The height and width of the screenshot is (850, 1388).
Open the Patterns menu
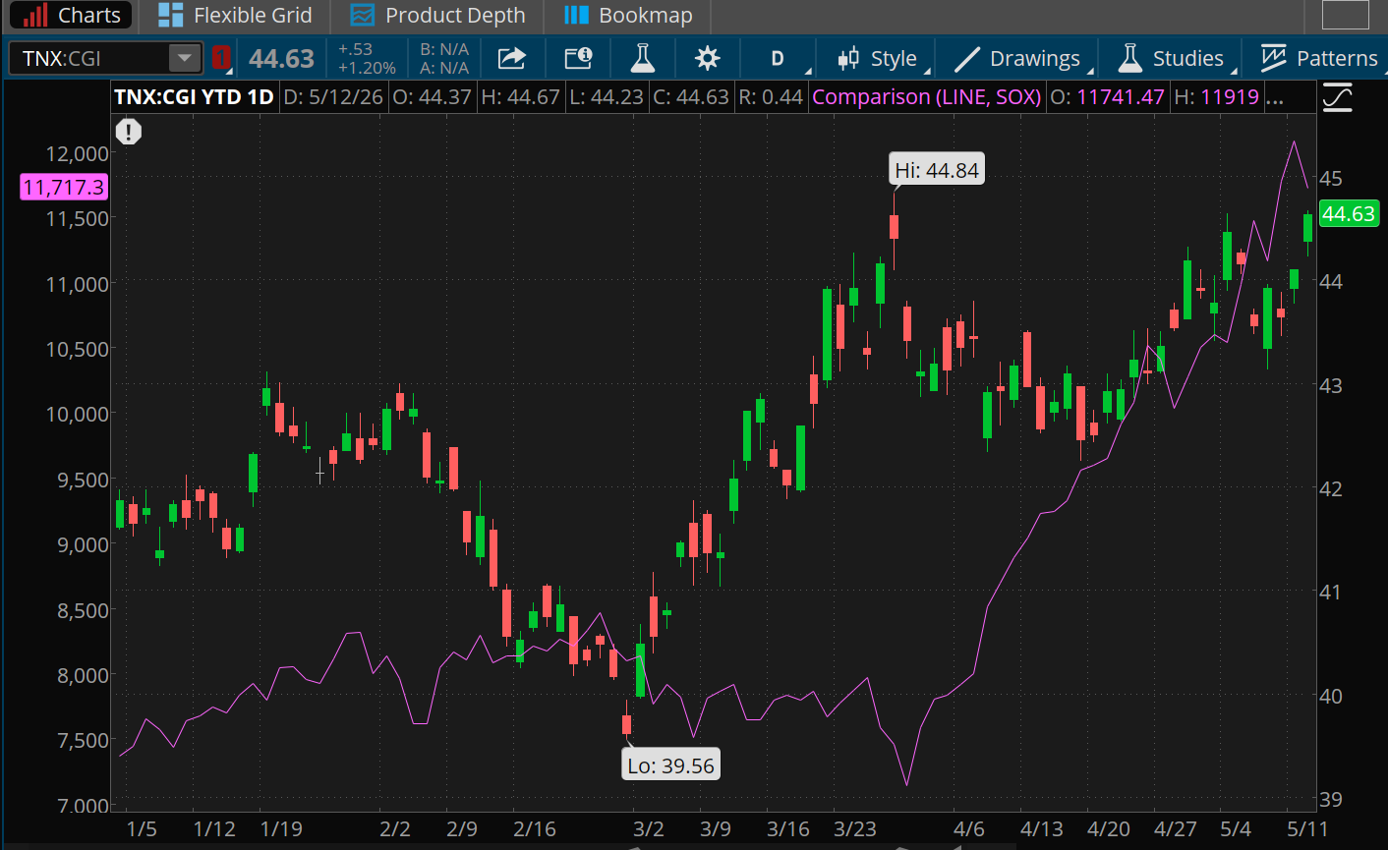tap(1318, 58)
